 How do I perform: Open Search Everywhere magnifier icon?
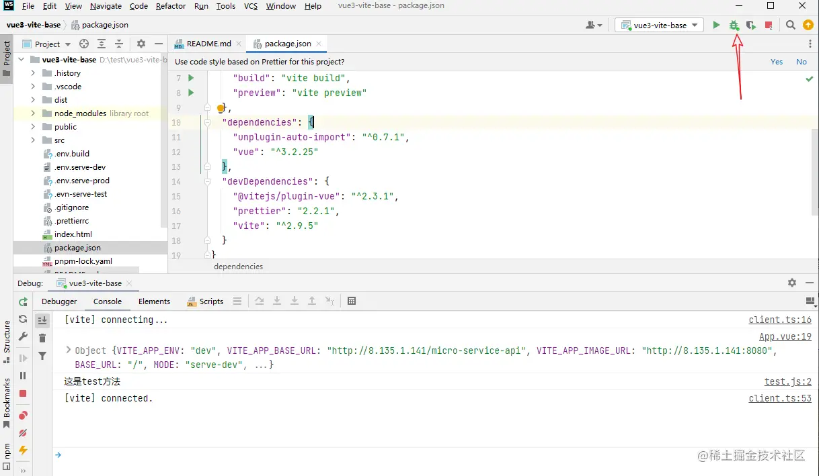[791, 25]
